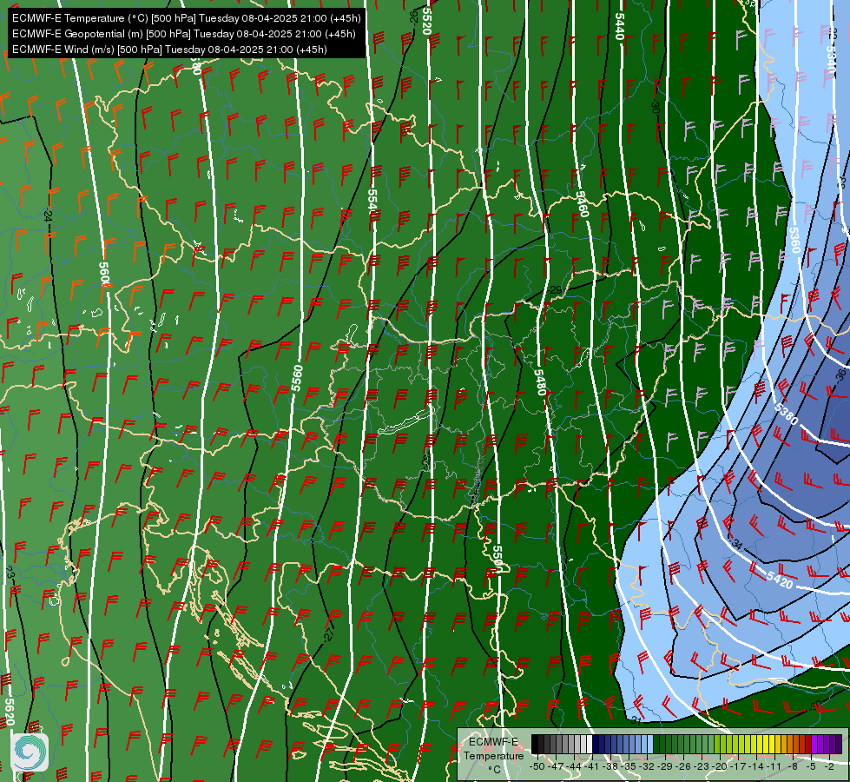
Task: Click the 5460 geopotential contour label
Action: pyautogui.click(x=582, y=204)
